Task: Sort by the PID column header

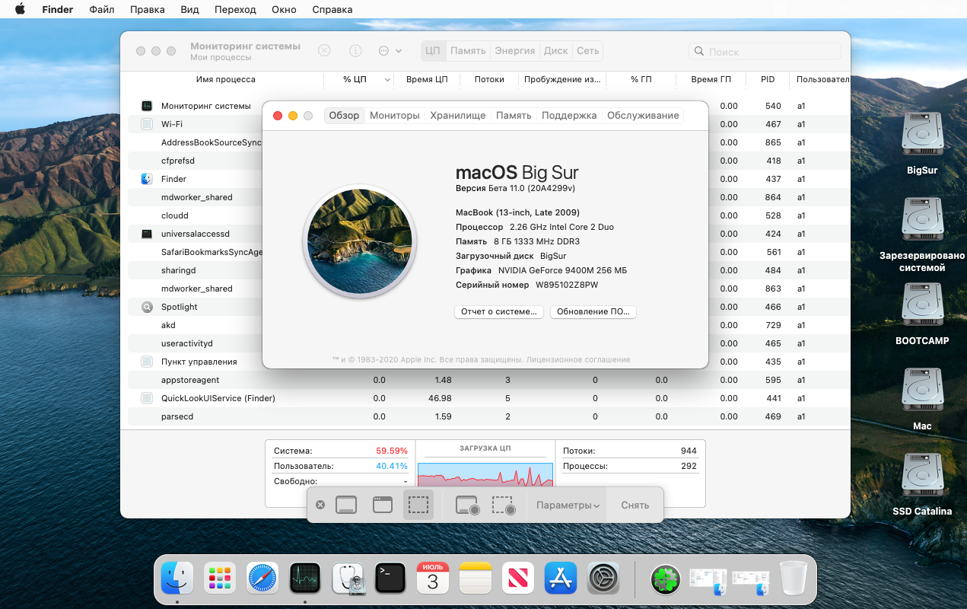Action: click(768, 79)
